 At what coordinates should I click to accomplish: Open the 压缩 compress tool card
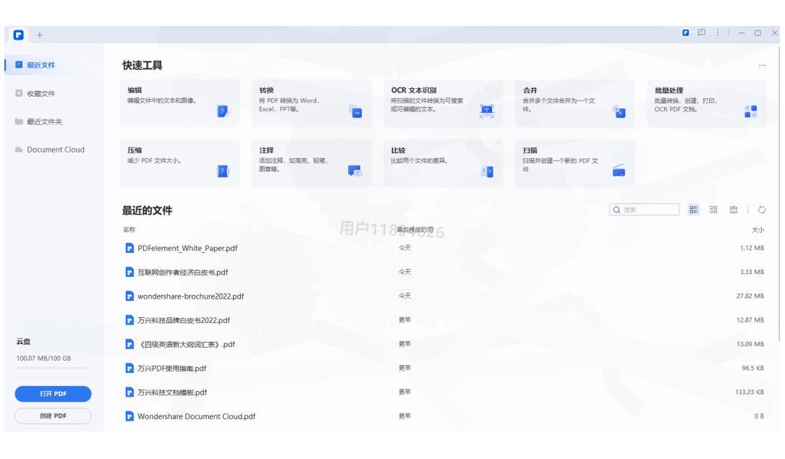(179, 163)
